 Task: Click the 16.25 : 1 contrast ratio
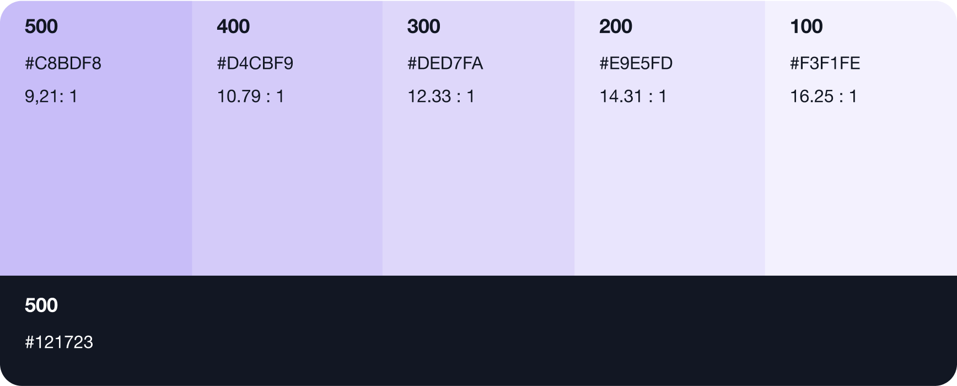click(824, 97)
